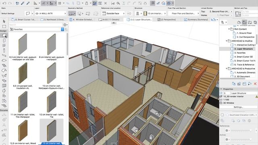Image resolution: width=258 pixels, height=145 pixels.
Task: Switch to the Northeast 2 Elevation tab
Action: [x=53, y=20]
